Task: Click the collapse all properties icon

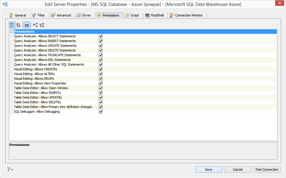Action: tap(42, 25)
